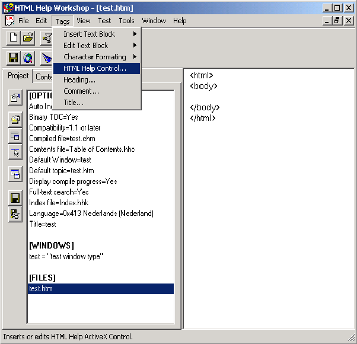
Task: Open the File menu
Action: (x=23, y=21)
